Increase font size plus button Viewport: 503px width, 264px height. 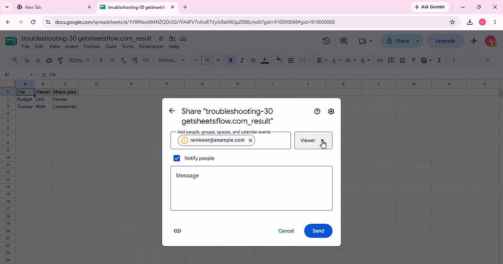[218, 60]
